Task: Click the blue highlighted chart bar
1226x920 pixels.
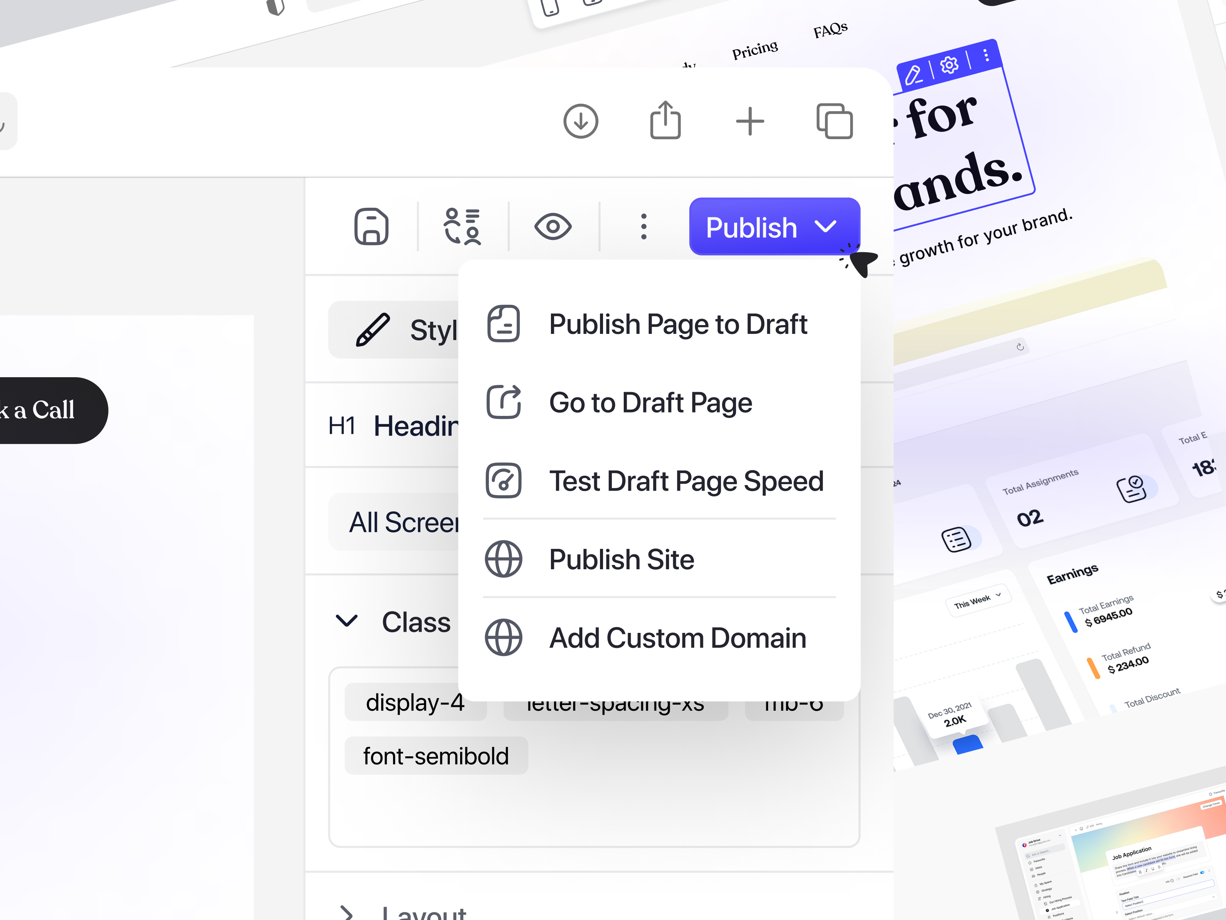Action: (x=968, y=745)
